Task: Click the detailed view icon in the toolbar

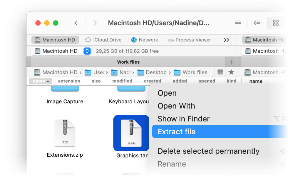Action: pos(257,23)
